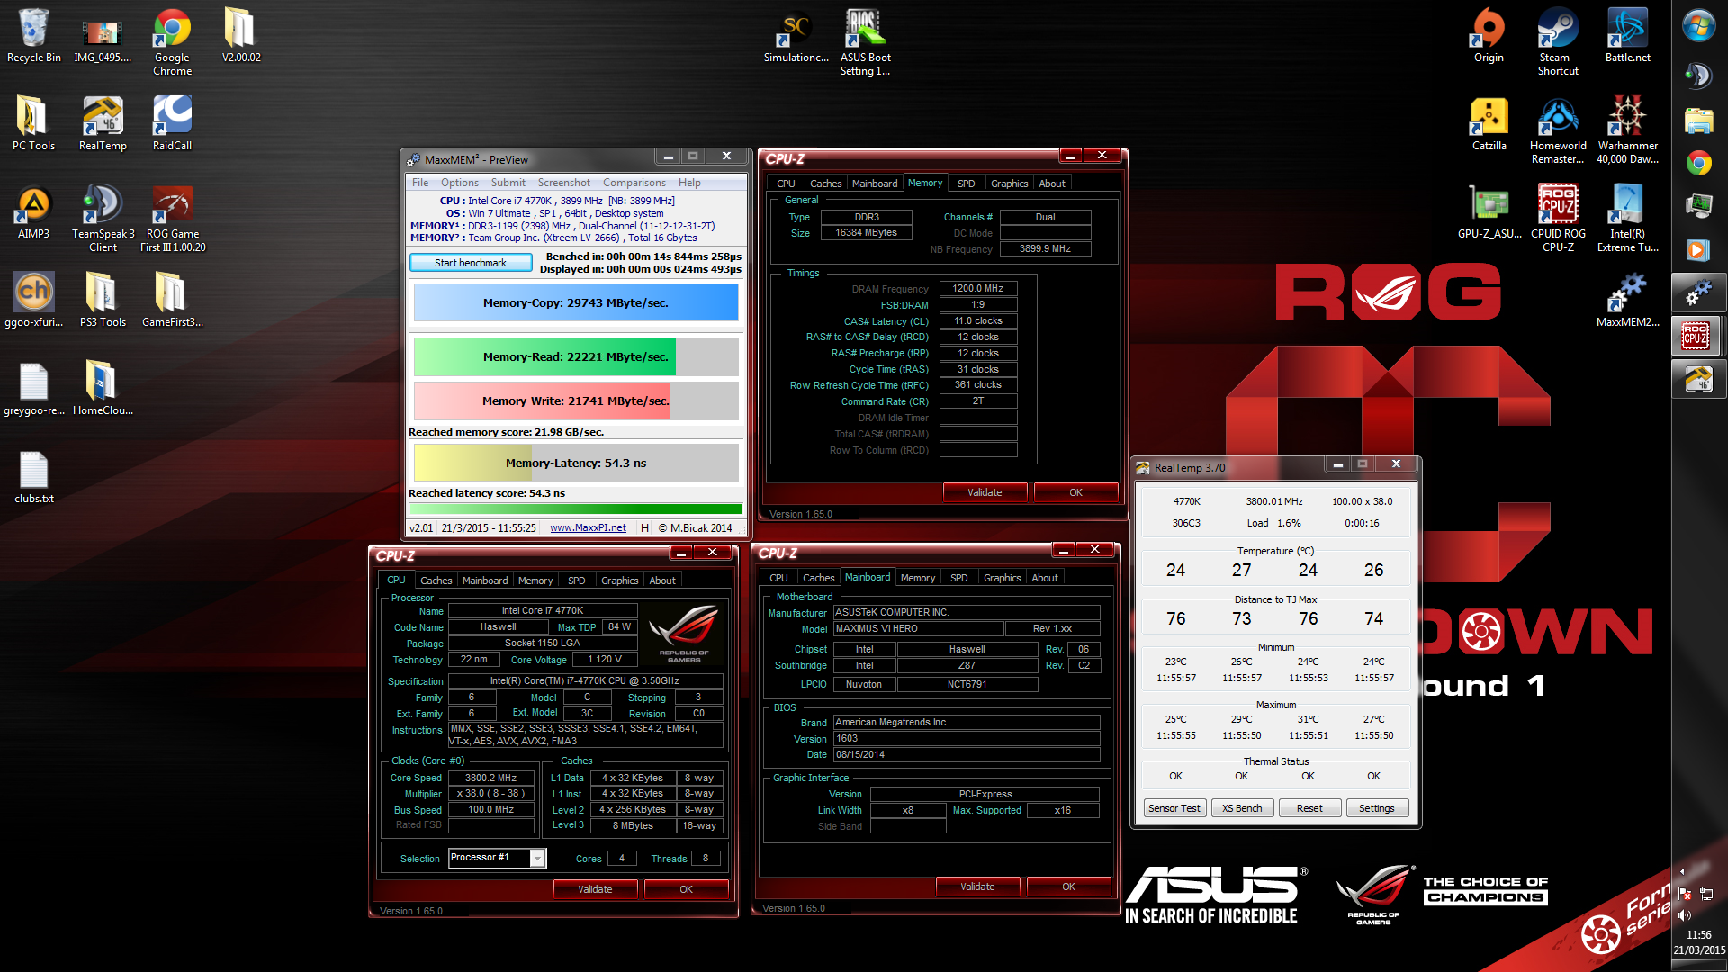Viewport: 1728px width, 972px height.
Task: Click the motherboard Model MAXIMUS VI HERO field
Action: 918,628
